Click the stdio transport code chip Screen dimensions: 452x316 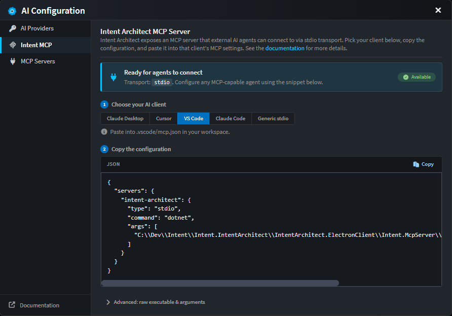(x=162, y=82)
